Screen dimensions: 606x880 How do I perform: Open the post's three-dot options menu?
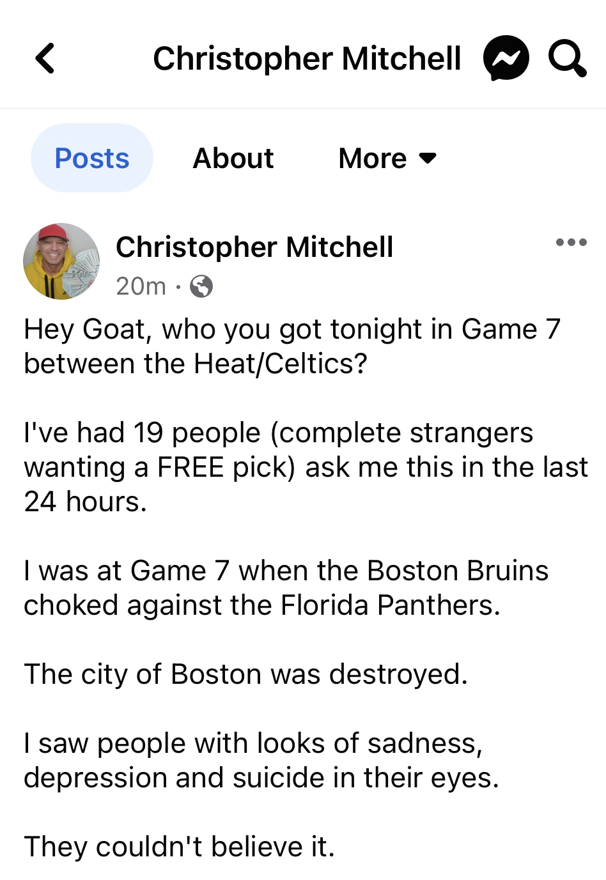(x=571, y=242)
